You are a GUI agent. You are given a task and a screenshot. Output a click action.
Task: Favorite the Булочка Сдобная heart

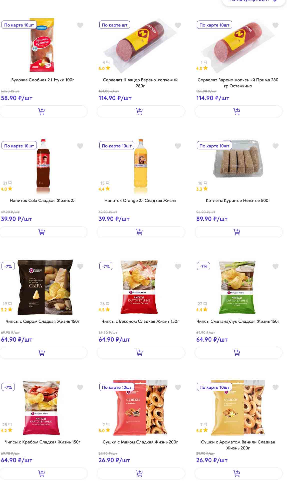[80, 25]
